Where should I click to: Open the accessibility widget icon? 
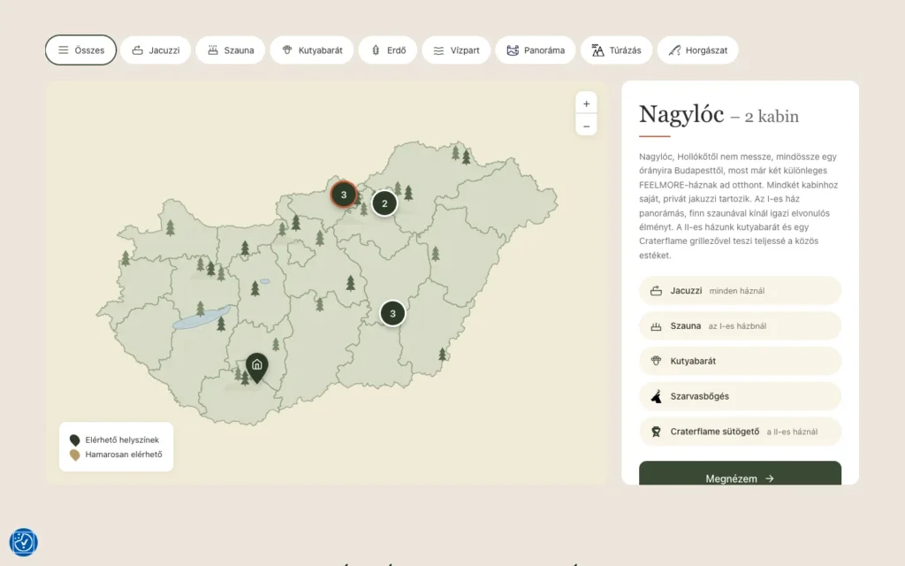pos(24,542)
